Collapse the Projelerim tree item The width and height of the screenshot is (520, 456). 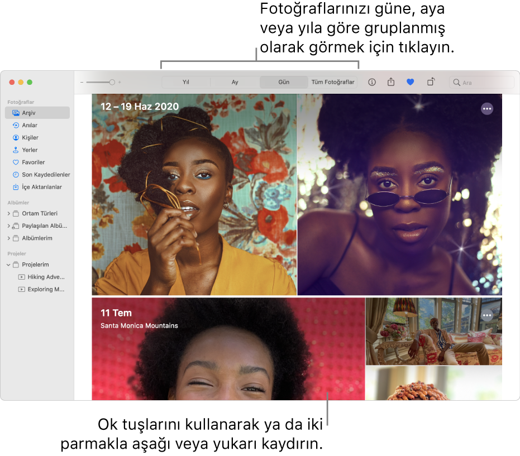point(8,265)
